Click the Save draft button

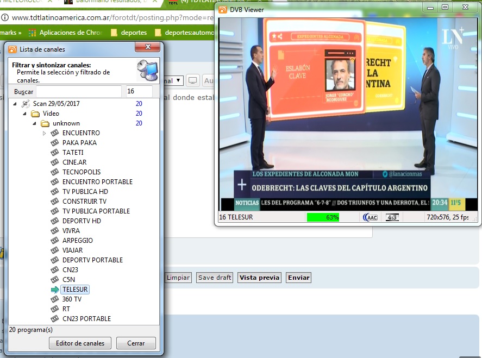[215, 278]
